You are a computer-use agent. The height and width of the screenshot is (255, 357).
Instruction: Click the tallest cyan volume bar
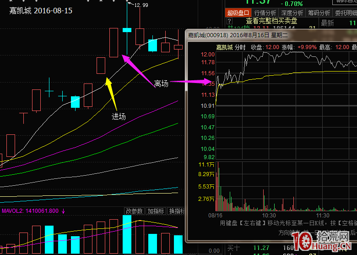tap(127, 234)
